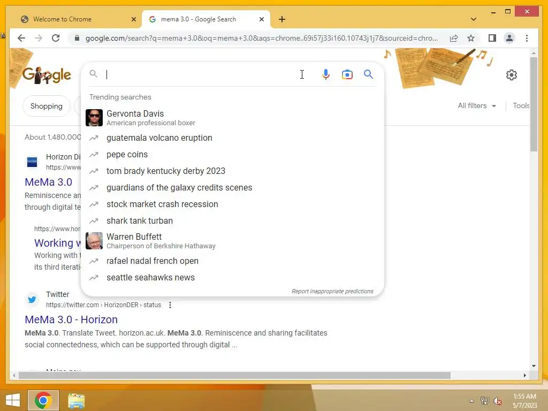Select the mema 3.0 - Google Search tab

[206, 19]
